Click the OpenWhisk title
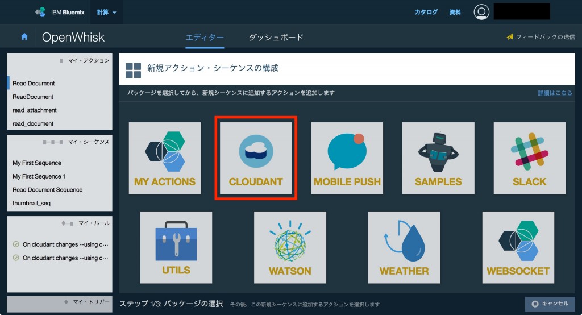This screenshot has height=315, width=582. (x=73, y=37)
